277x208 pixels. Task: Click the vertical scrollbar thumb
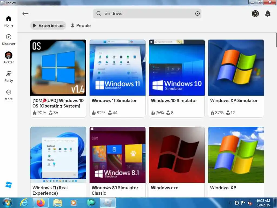coord(276,40)
